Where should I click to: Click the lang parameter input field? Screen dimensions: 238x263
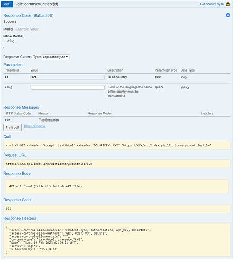(x=67, y=87)
